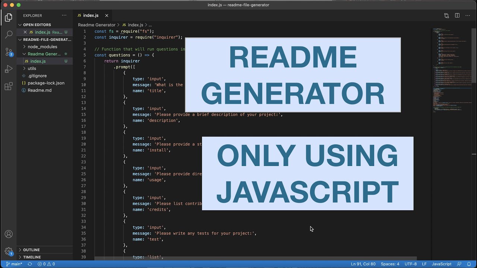Open changes compare icon in editor toolbar
477x268 pixels.
[446, 15]
